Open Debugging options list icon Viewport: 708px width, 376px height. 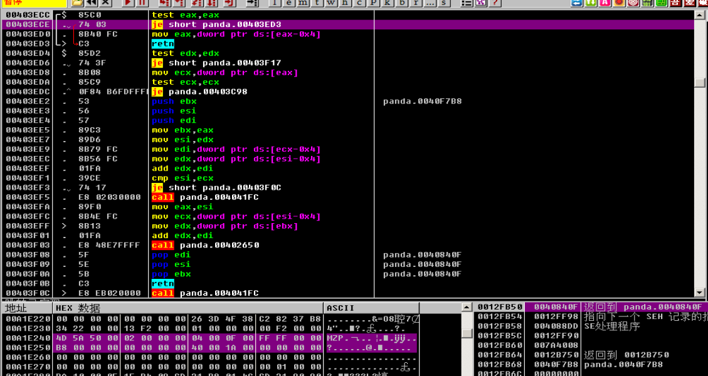(x=467, y=3)
